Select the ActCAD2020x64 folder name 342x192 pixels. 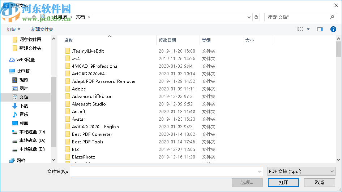pyautogui.click(x=88, y=74)
